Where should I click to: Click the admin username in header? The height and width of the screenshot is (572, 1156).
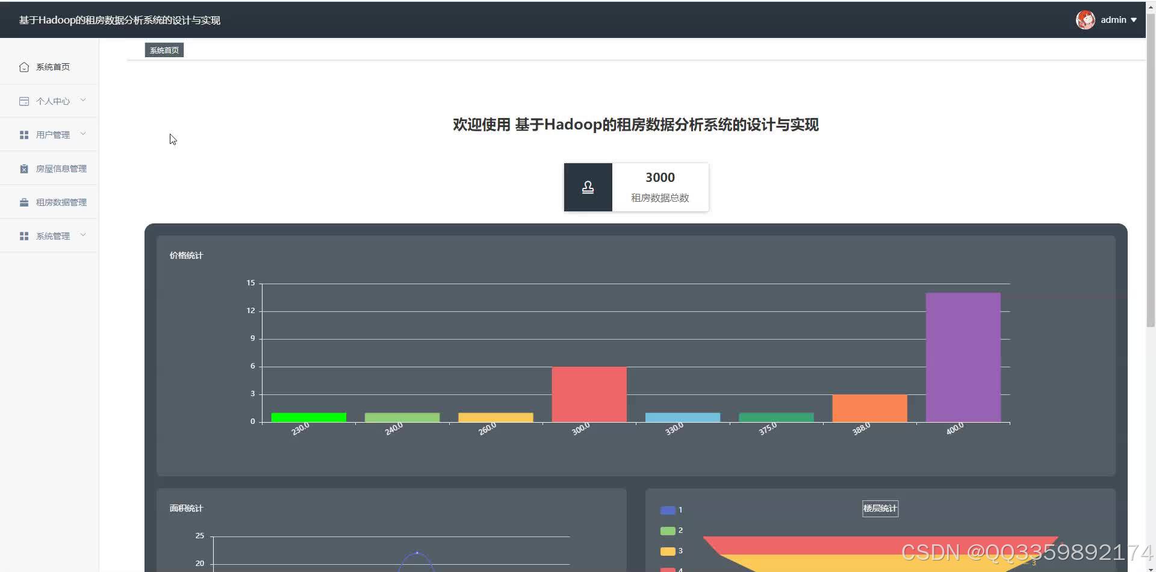(1113, 20)
